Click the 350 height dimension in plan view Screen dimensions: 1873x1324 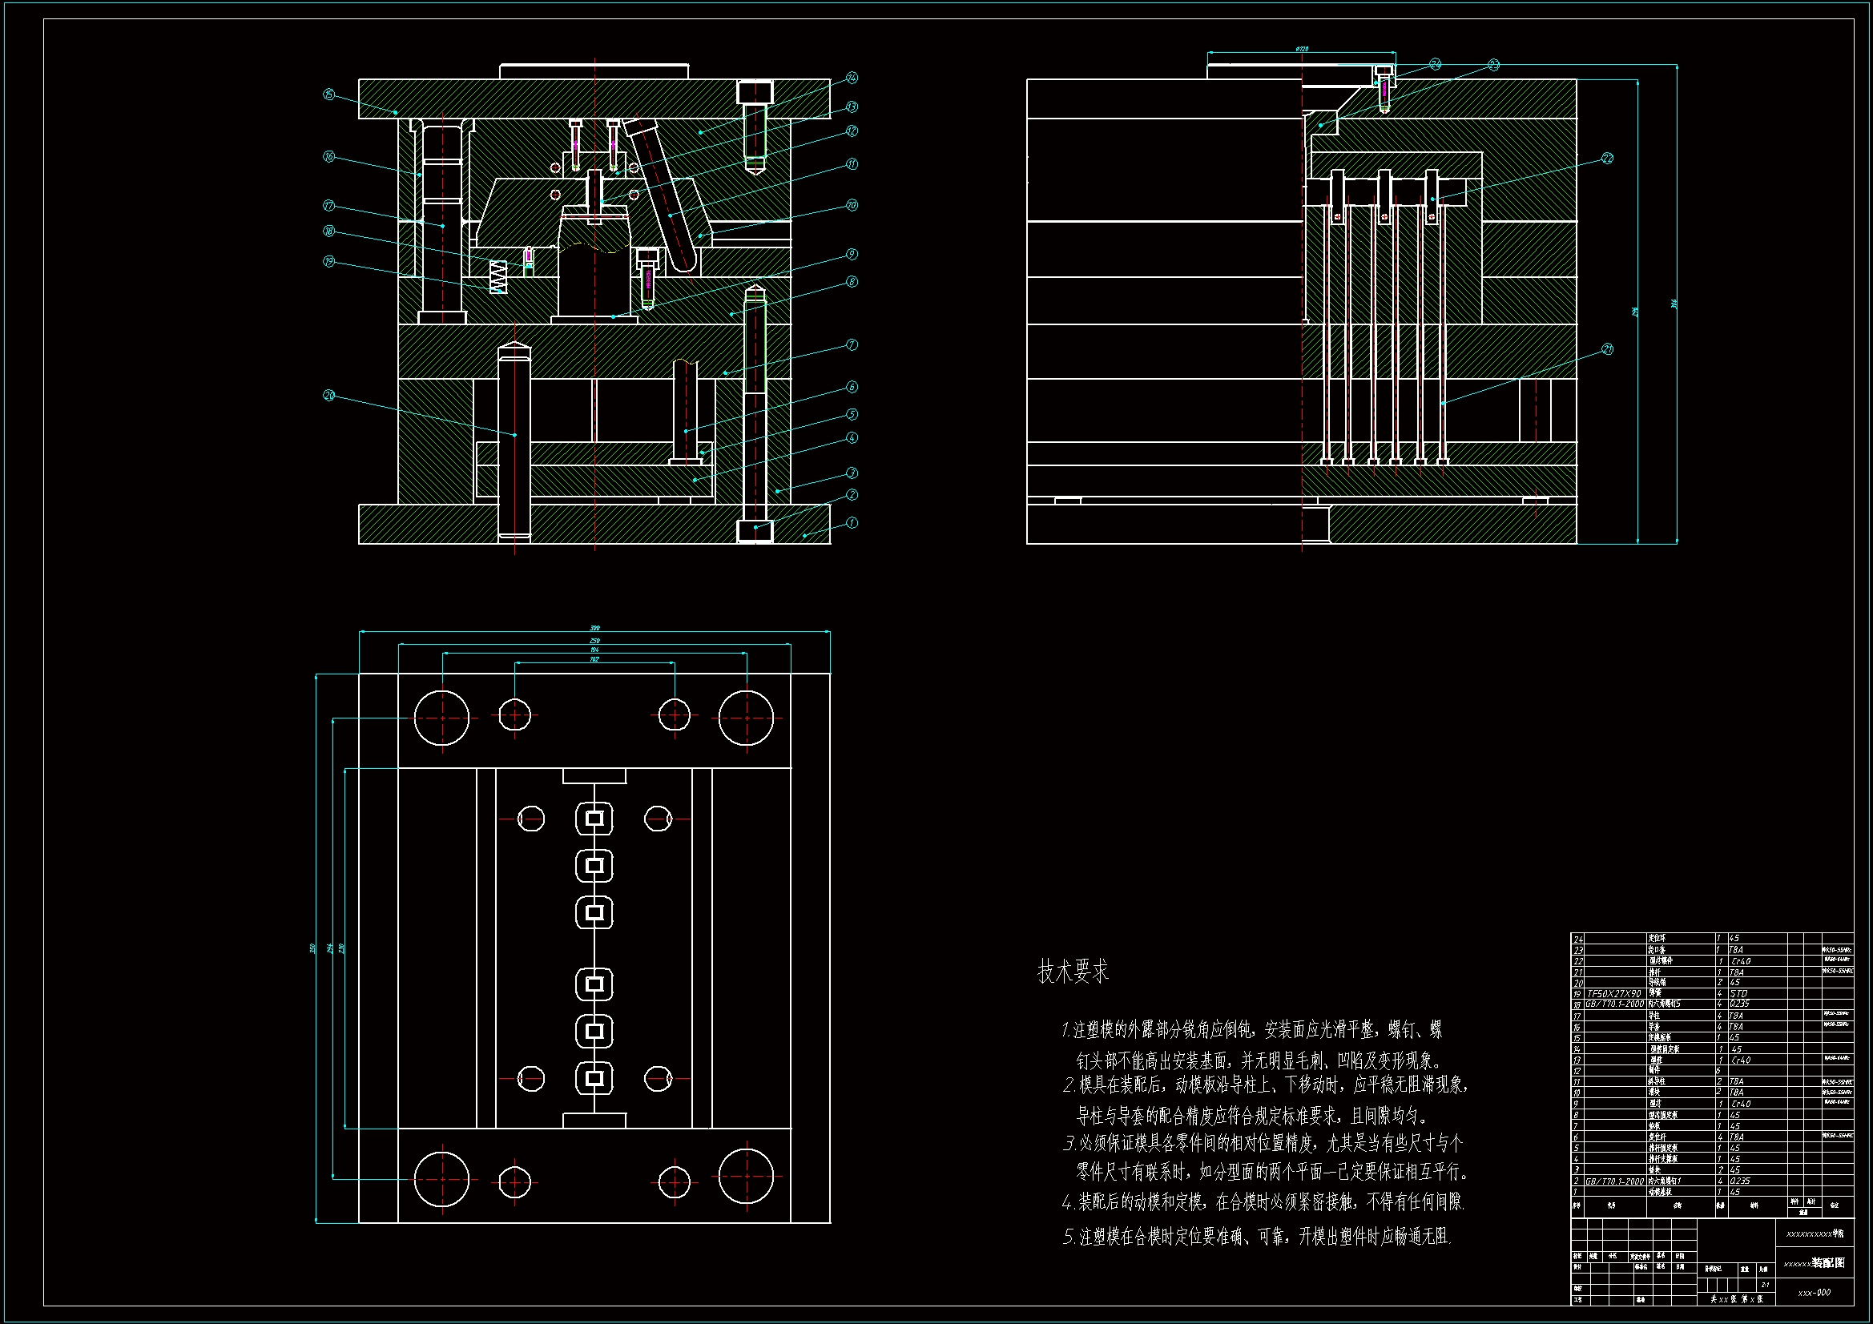[312, 948]
